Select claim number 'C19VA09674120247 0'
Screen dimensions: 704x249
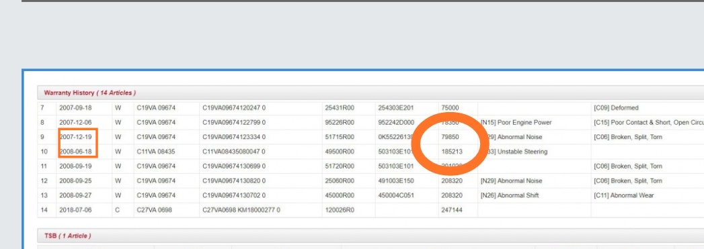pos(234,108)
